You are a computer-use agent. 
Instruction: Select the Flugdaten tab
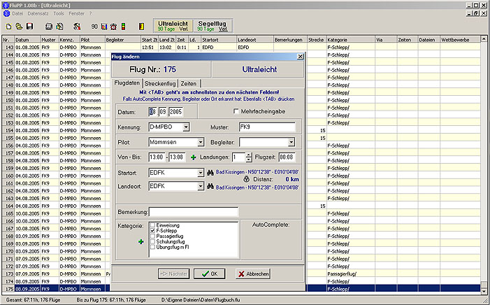click(127, 83)
